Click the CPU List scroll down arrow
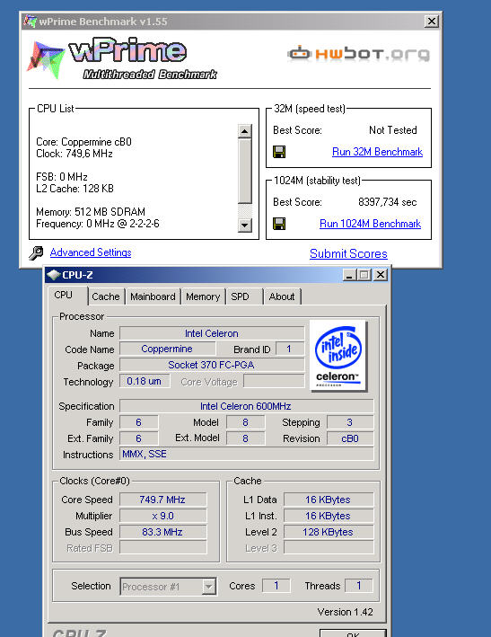The height and width of the screenshot is (637, 491). point(245,225)
